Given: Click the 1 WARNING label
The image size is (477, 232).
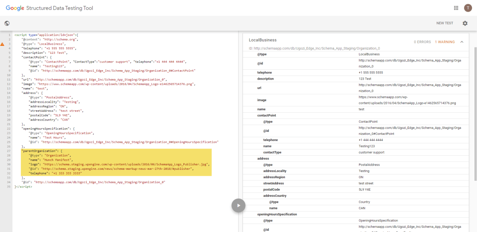Looking at the screenshot, I should point(445,42).
